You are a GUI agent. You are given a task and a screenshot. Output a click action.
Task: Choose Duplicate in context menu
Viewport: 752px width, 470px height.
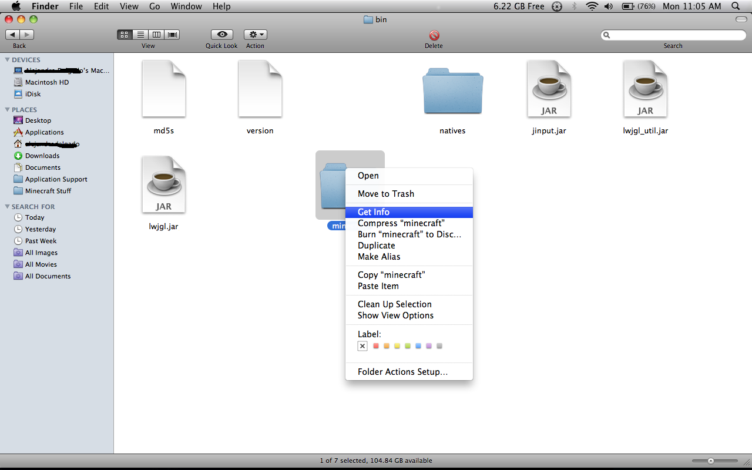pyautogui.click(x=409, y=246)
